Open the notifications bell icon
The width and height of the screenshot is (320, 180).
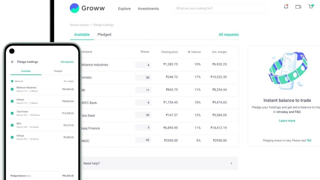pyautogui.click(x=286, y=7)
